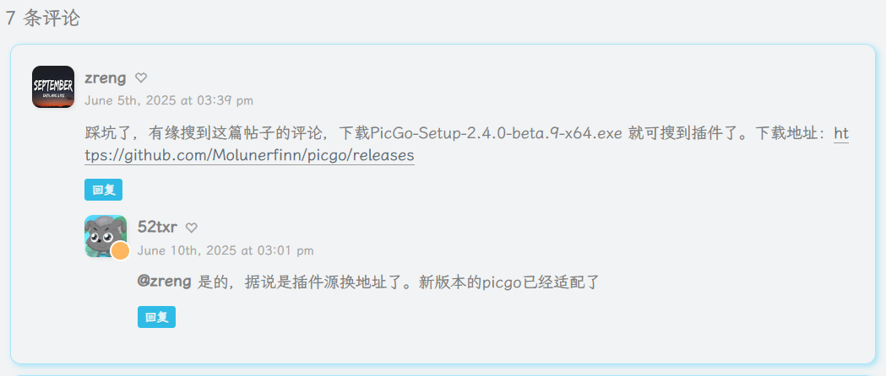The image size is (886, 376).
Task: Click 回复 under zreng's comment
Action: (103, 190)
